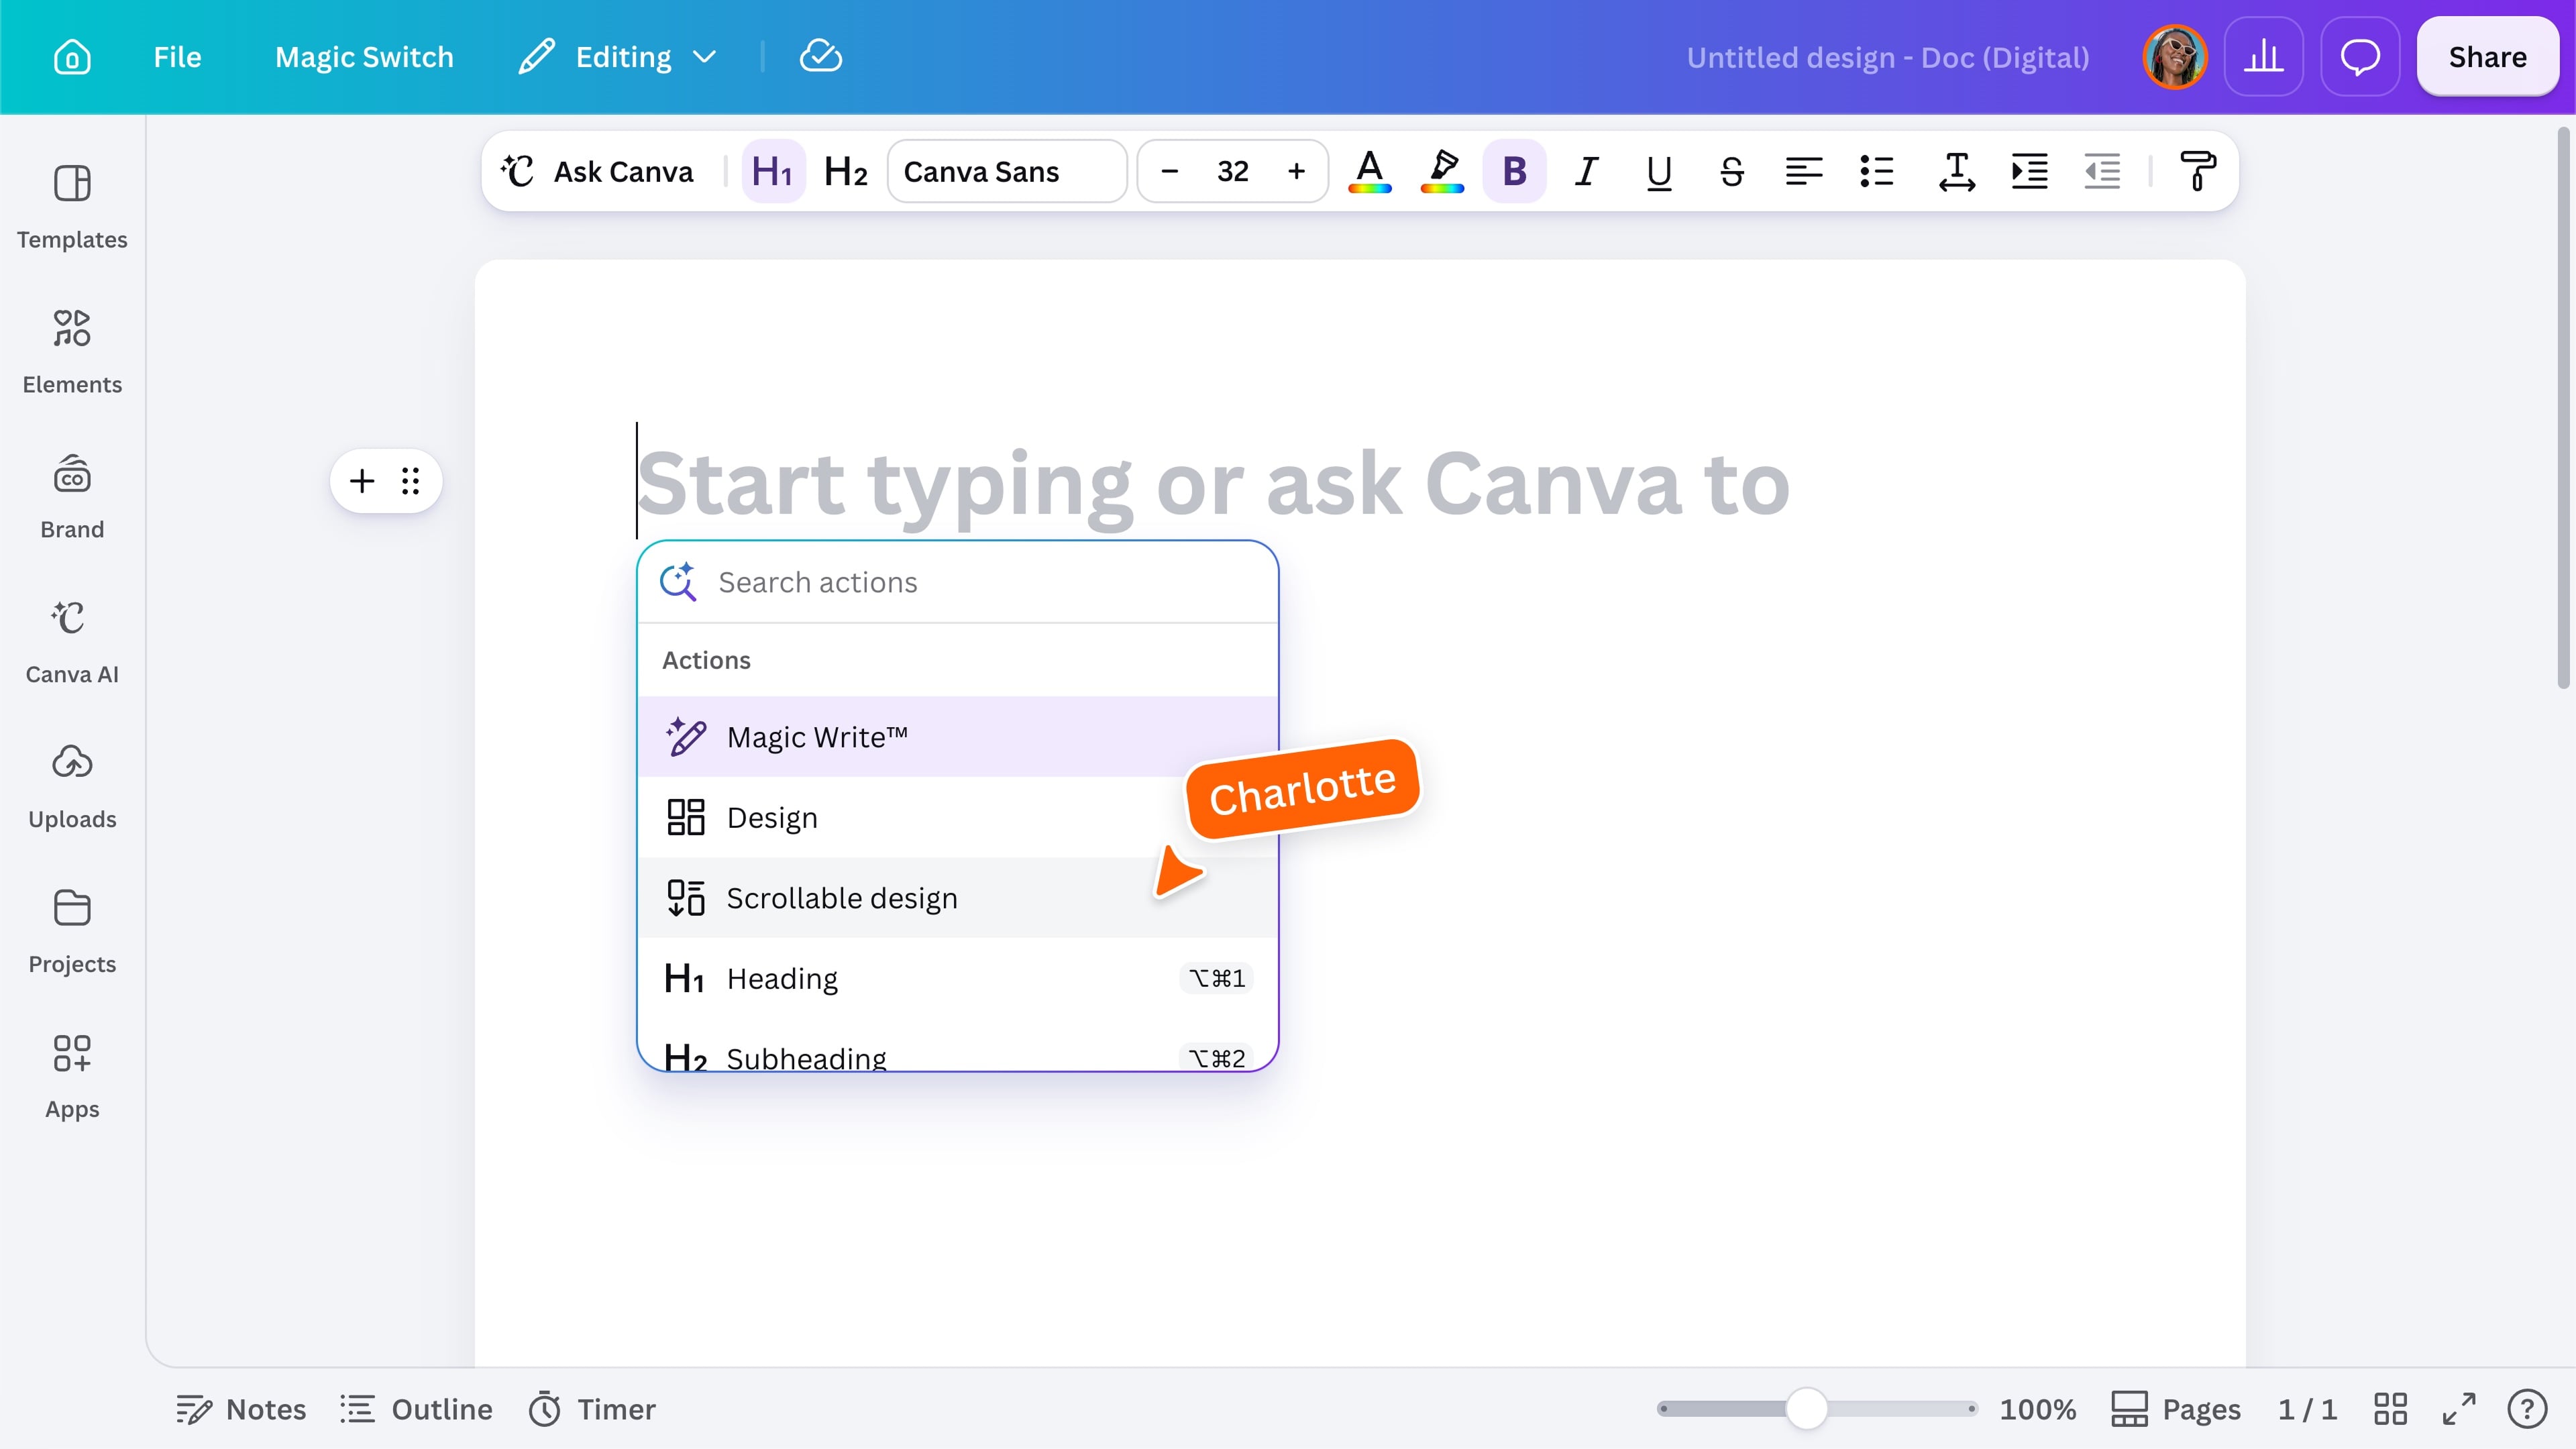Decrease text indent
The height and width of the screenshot is (1449, 2576).
(x=2102, y=171)
